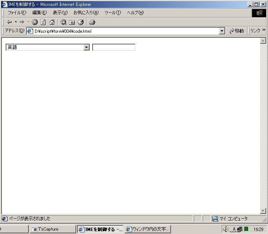Click the network computers tray icon
268x234 pixels.
pos(240,229)
